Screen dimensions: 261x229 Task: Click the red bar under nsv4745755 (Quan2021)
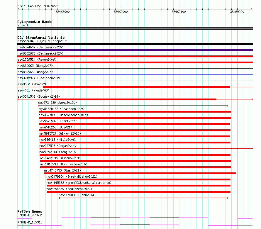tap(140, 173)
